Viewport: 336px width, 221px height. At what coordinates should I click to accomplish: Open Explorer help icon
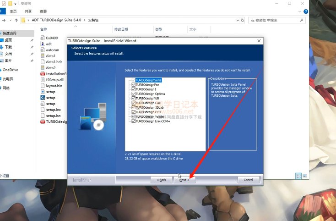click(x=306, y=11)
